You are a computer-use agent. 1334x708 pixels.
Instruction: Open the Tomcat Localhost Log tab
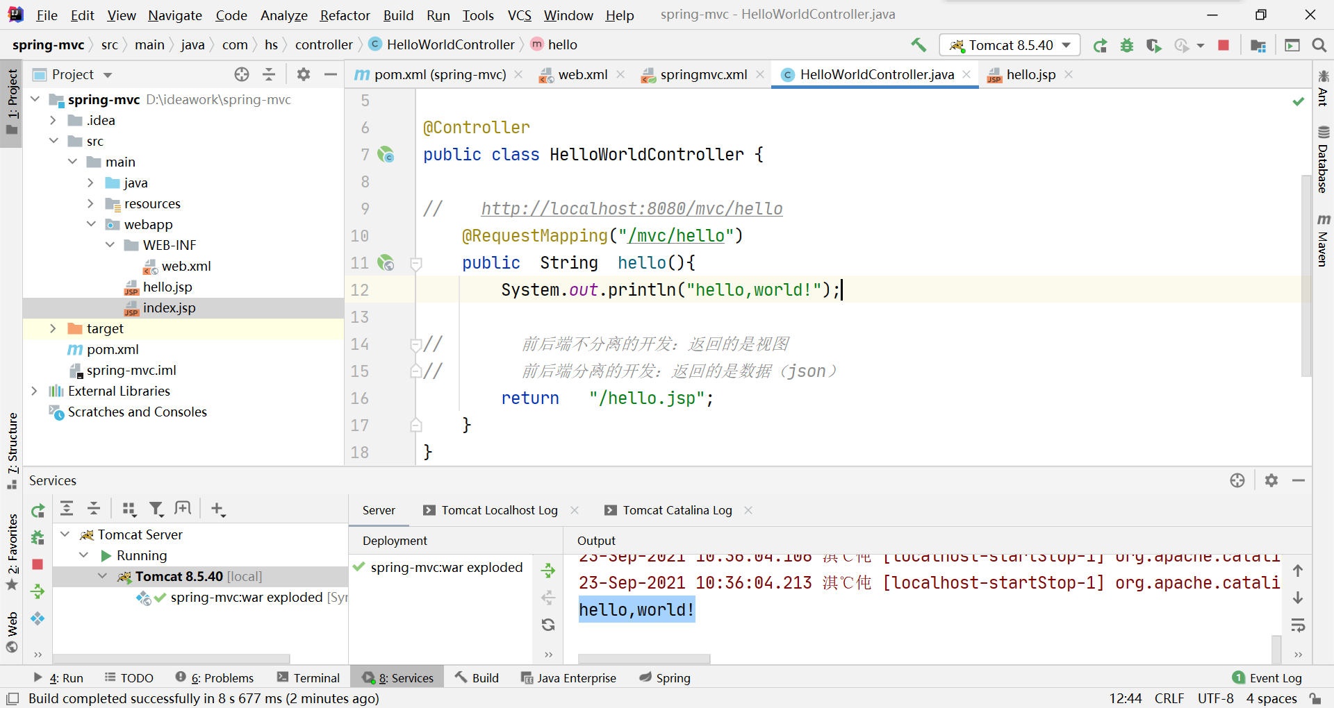(500, 510)
